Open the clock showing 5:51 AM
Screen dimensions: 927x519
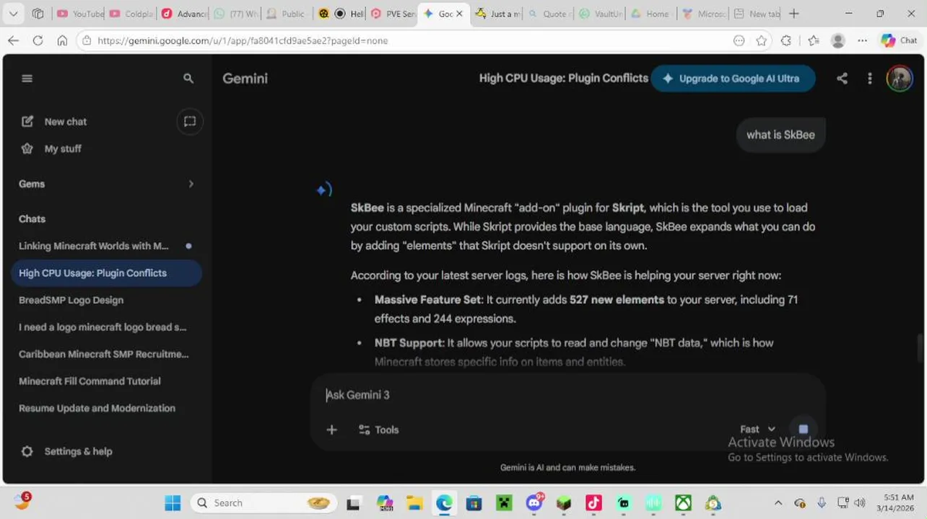coord(895,502)
